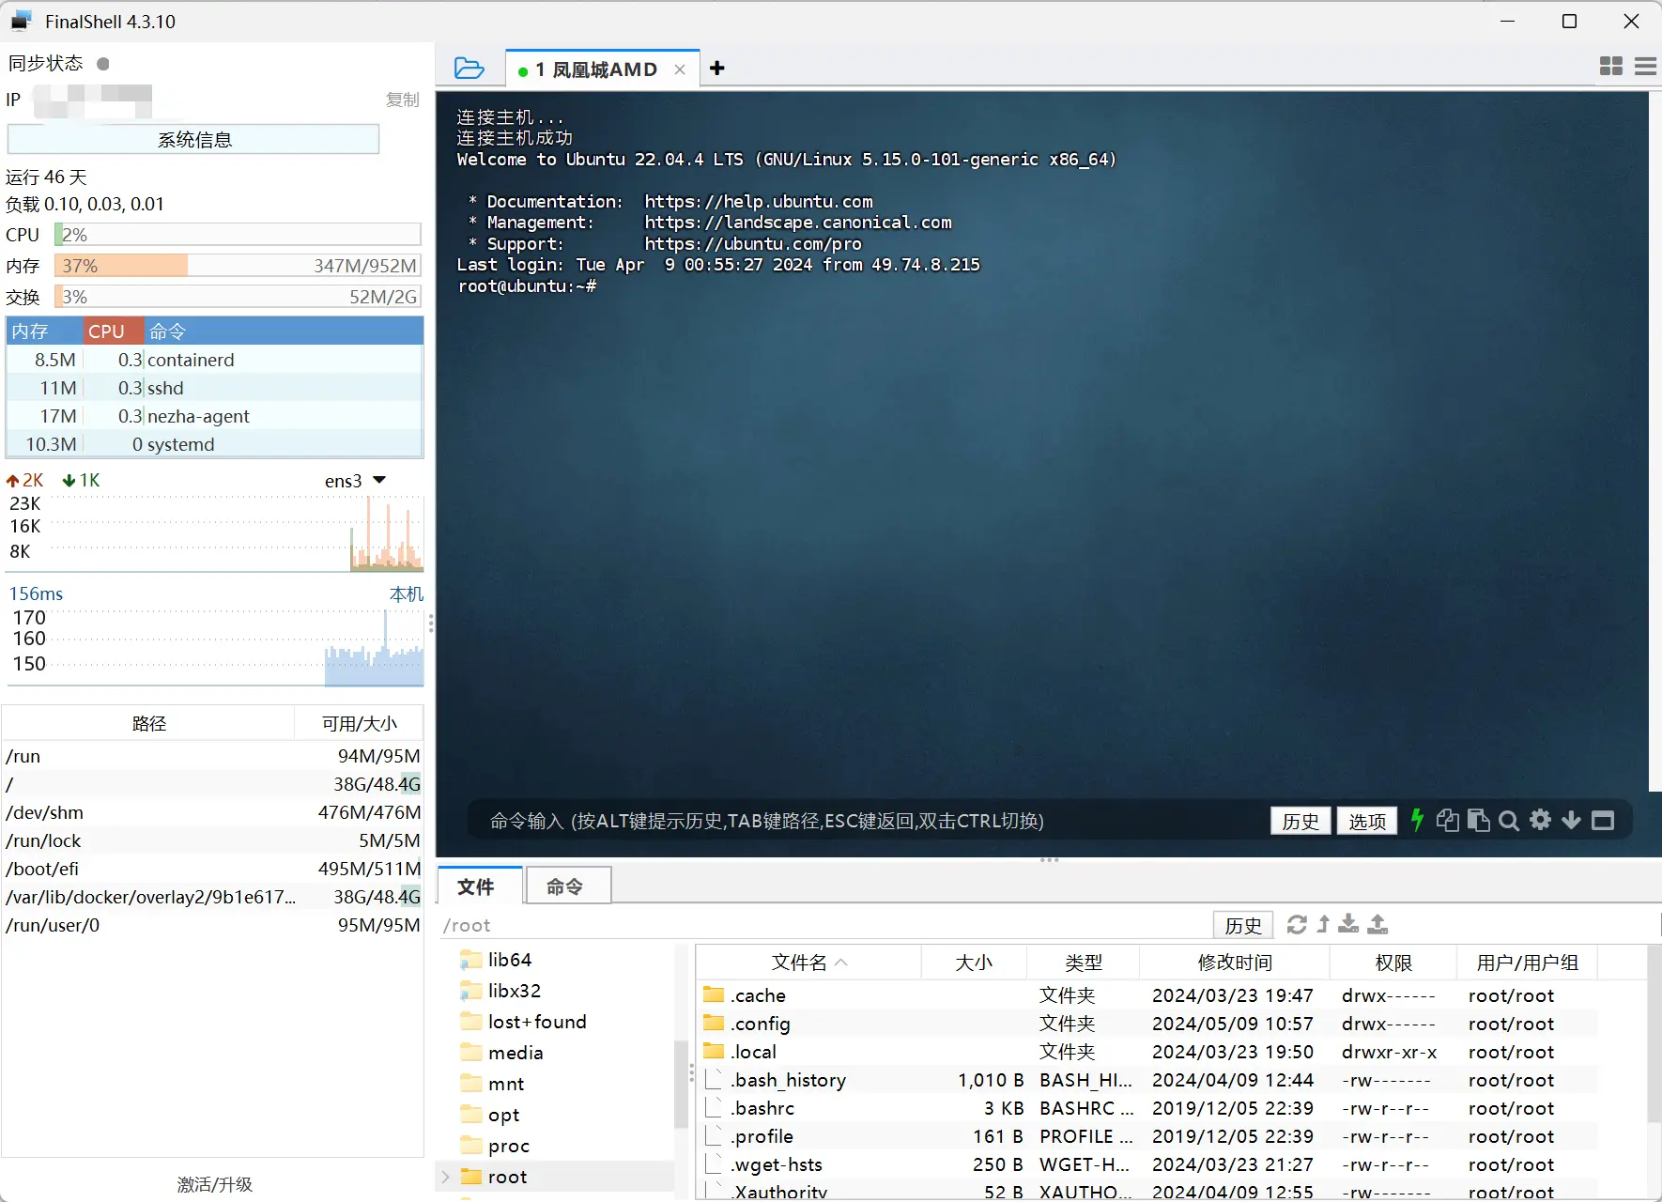
Task: Close the 凤凰城AMD session tab
Action: [680, 69]
